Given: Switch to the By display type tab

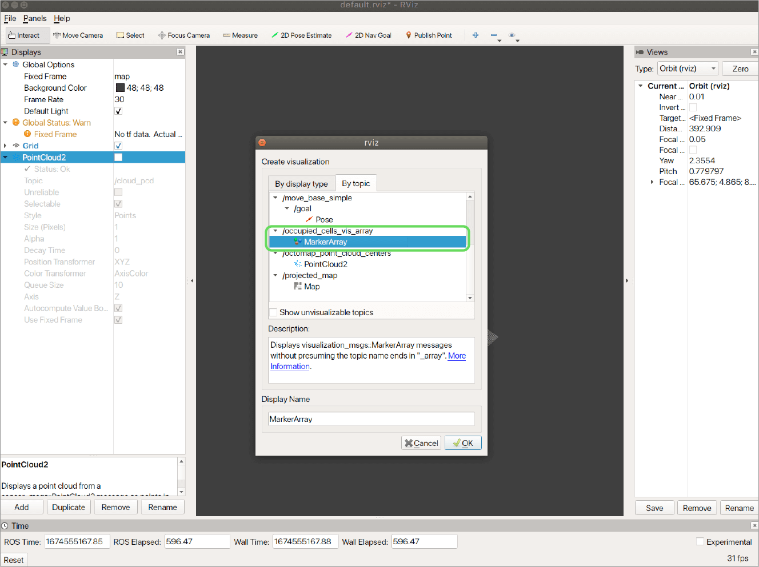Looking at the screenshot, I should click(x=301, y=183).
